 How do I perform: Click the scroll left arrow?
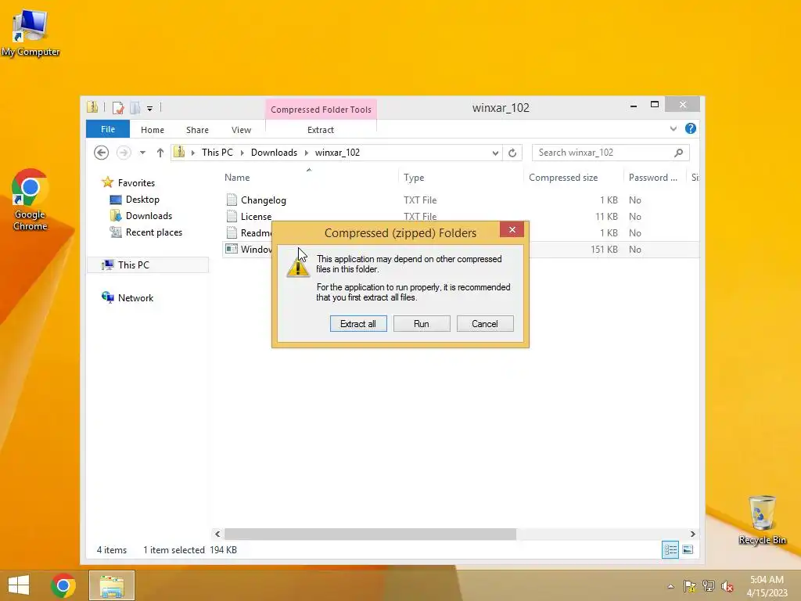pyautogui.click(x=217, y=534)
